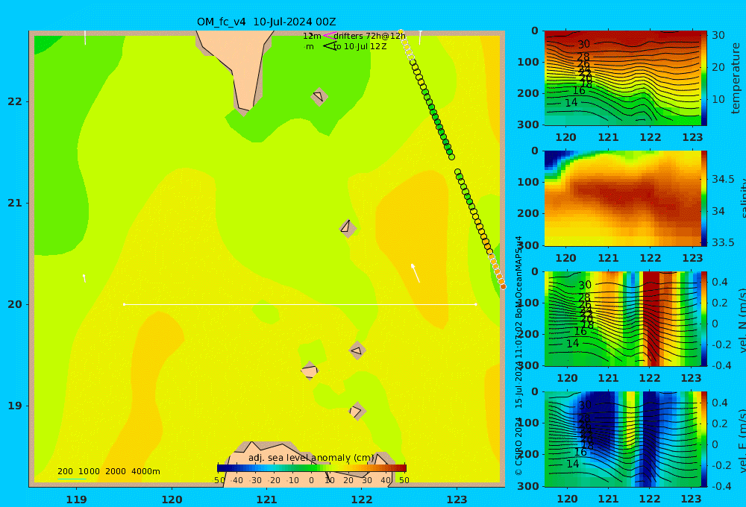
Task: Click the magenta drifter arrow legend icon
Action: tap(329, 36)
